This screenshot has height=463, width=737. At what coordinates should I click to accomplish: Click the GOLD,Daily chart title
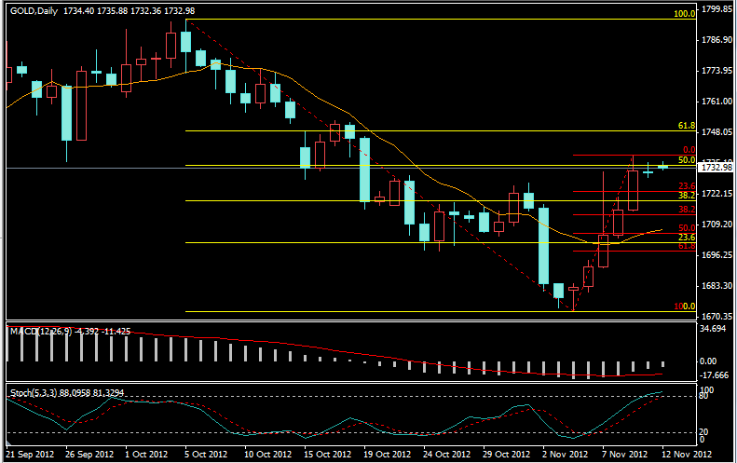tap(36, 9)
